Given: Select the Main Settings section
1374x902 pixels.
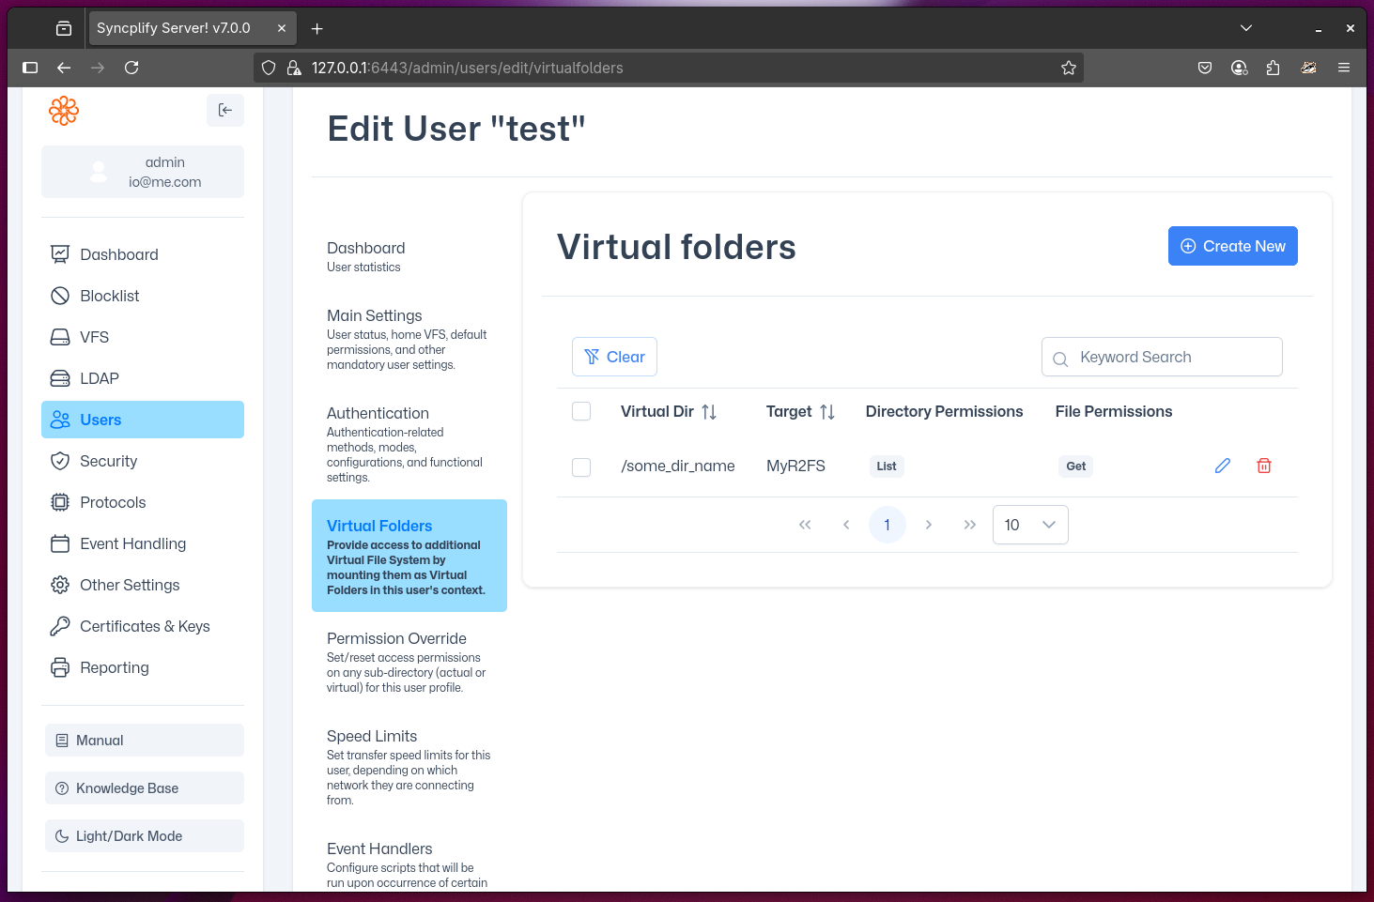Looking at the screenshot, I should pyautogui.click(x=374, y=315).
